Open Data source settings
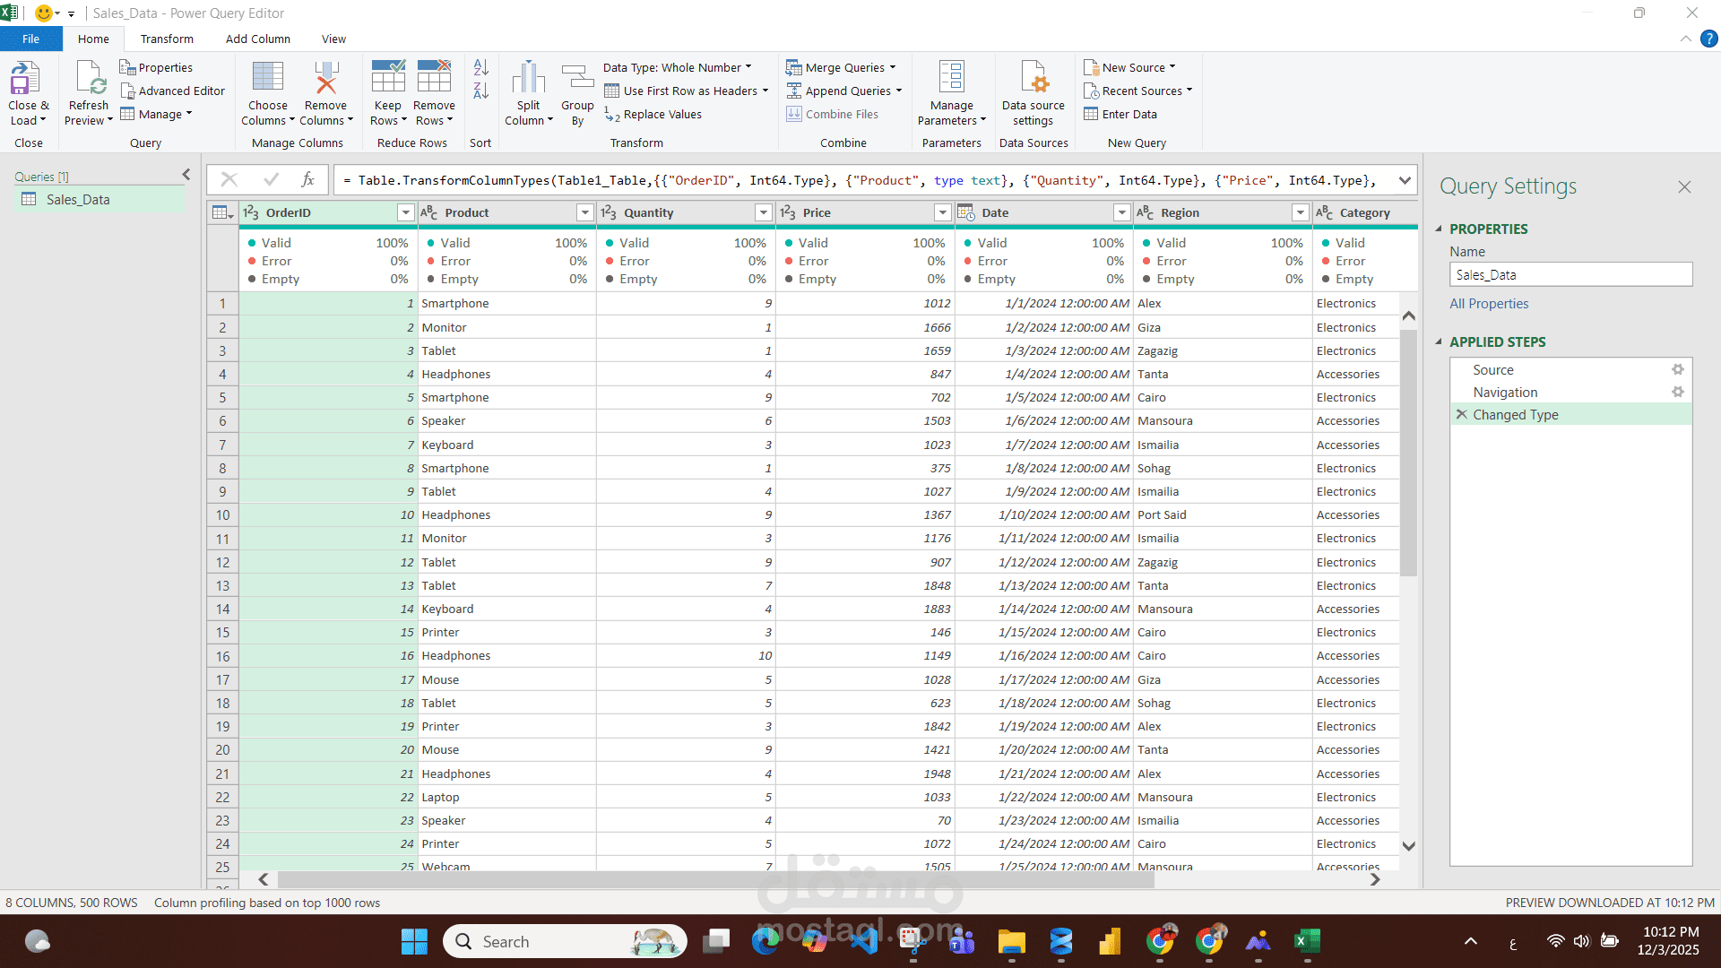 point(1033,79)
